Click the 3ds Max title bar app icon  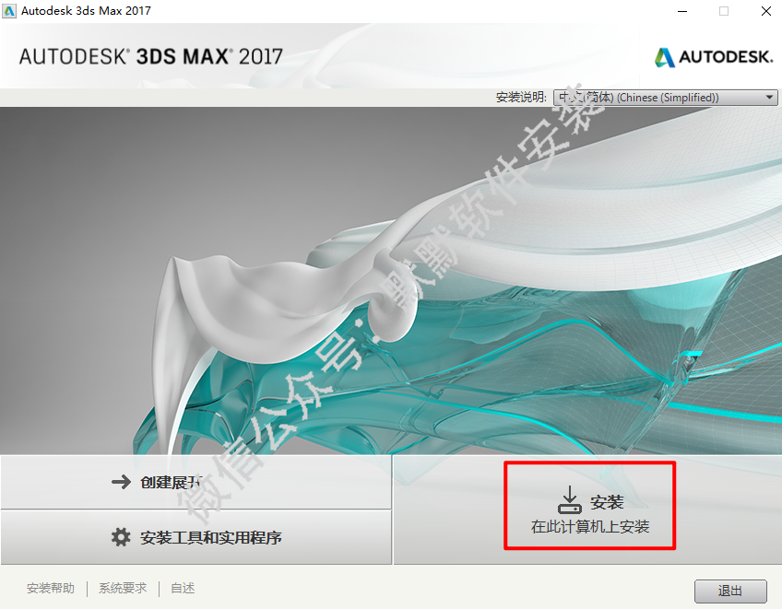(x=9, y=11)
